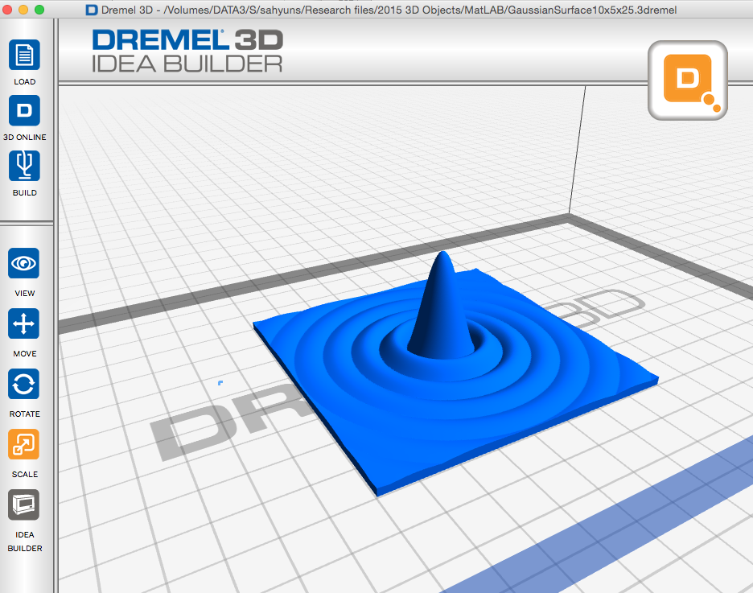Click the Dremel D icon in title bar

pyautogui.click(x=91, y=10)
